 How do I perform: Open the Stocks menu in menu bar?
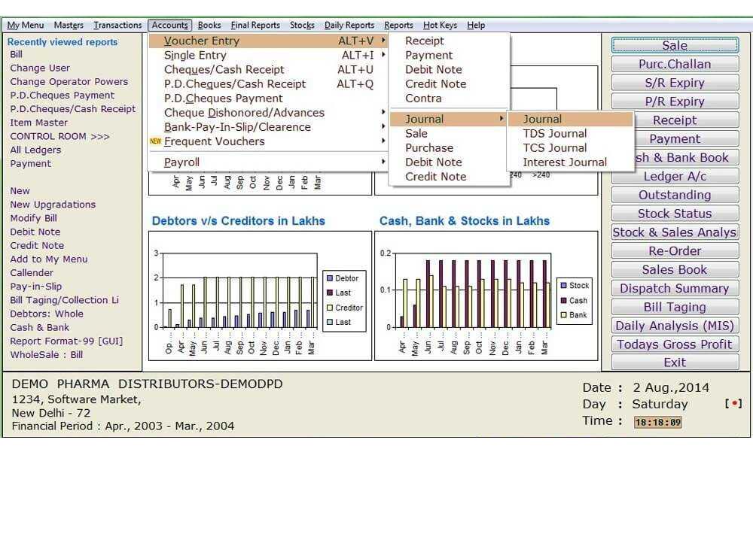point(302,25)
